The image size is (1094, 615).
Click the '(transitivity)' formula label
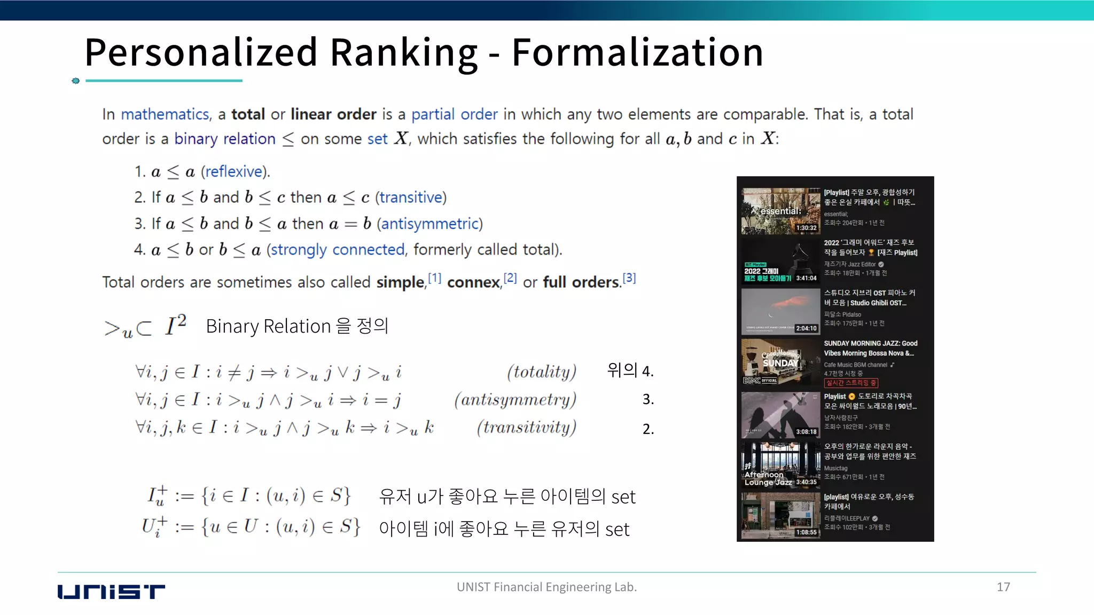[527, 428]
